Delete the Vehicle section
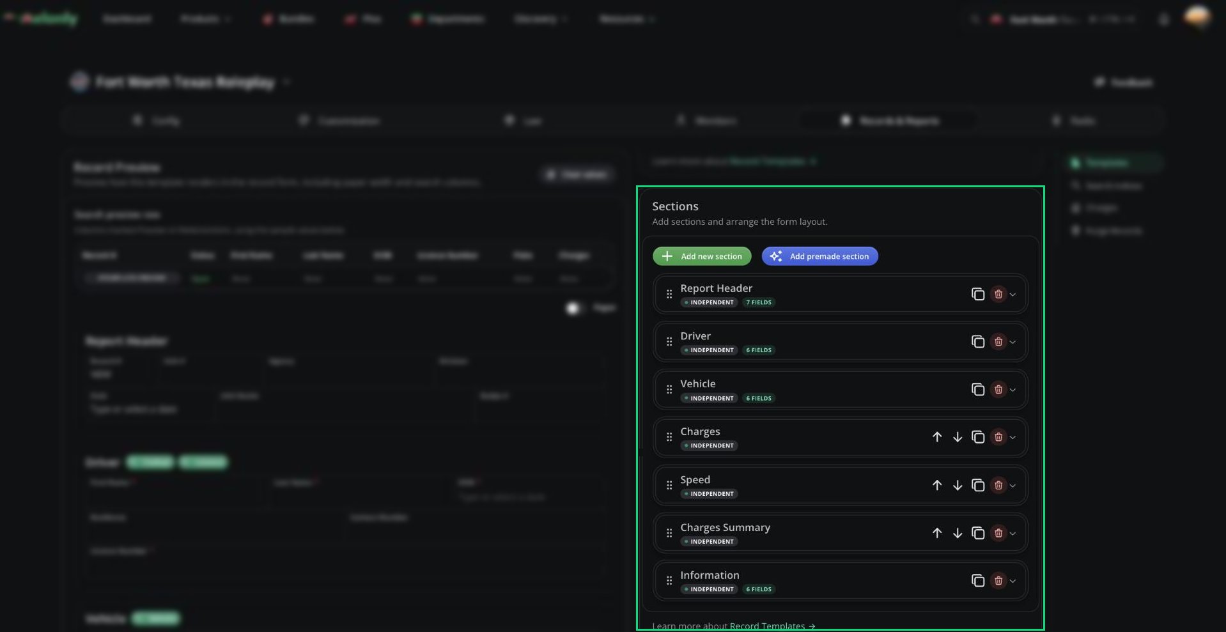Viewport: 1226px width, 632px height. click(x=998, y=389)
